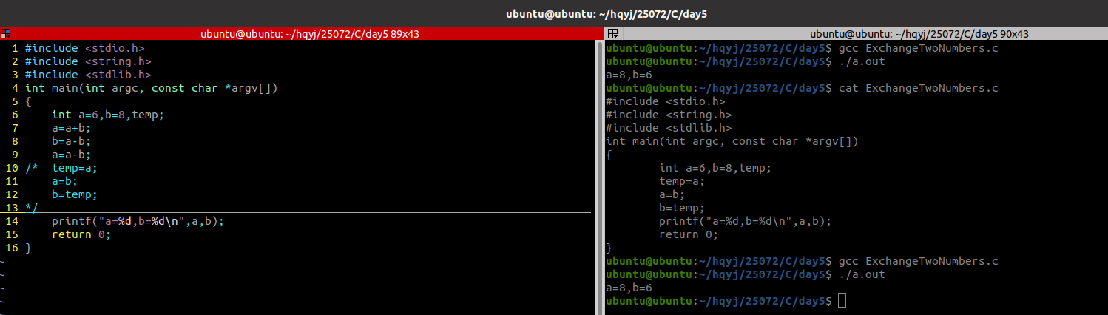Click the 'a=8,b=6' output directly above the final prompt

pos(629,288)
